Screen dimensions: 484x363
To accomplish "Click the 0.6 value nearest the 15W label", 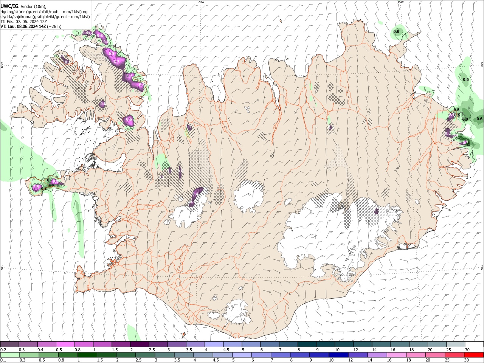I will (x=396, y=31).
